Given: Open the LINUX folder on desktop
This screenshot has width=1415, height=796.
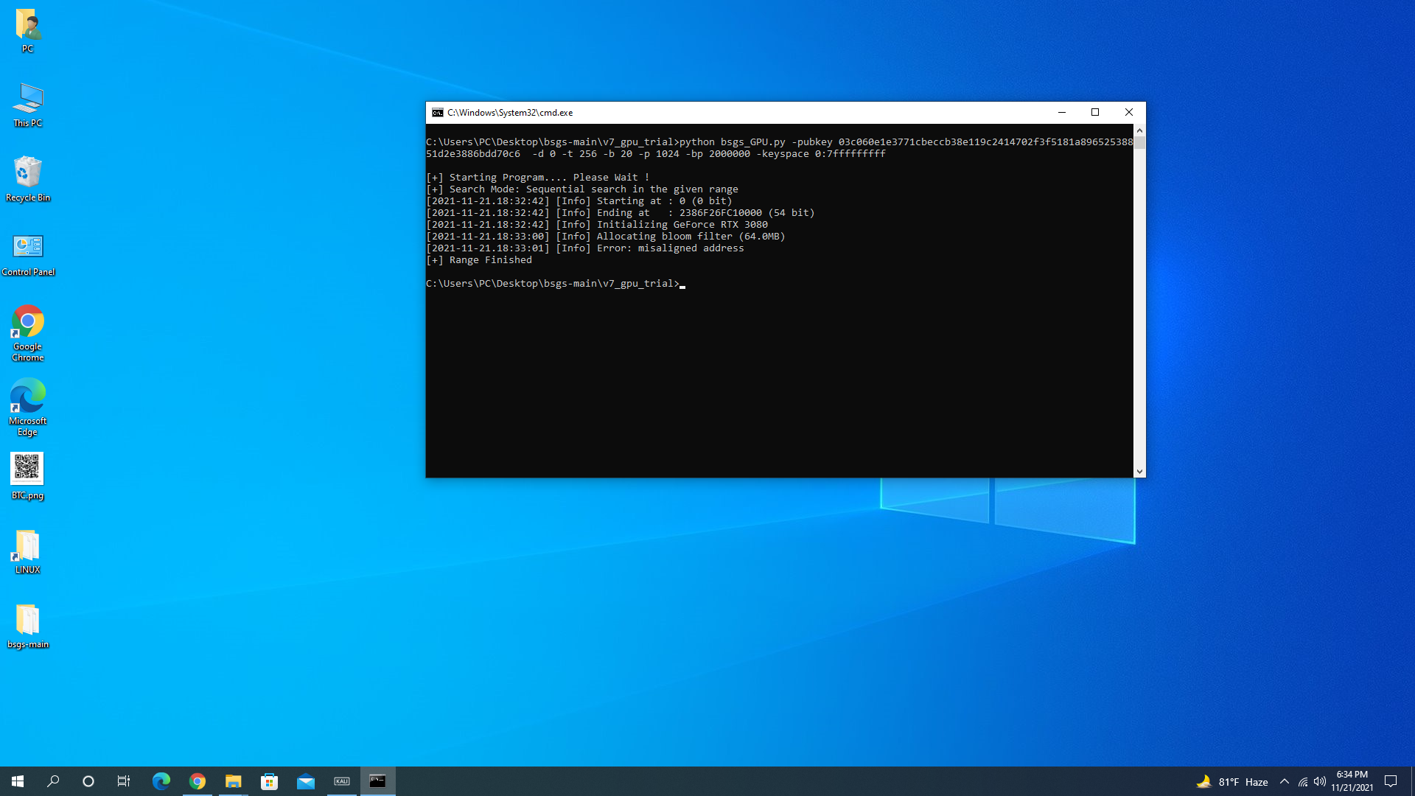Looking at the screenshot, I should click(x=27, y=543).
